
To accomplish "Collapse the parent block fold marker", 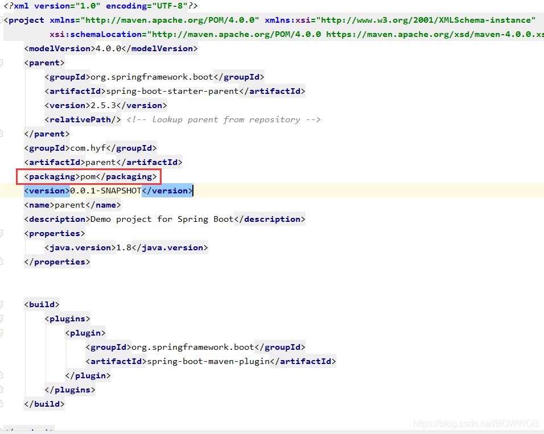I will 1,63.
